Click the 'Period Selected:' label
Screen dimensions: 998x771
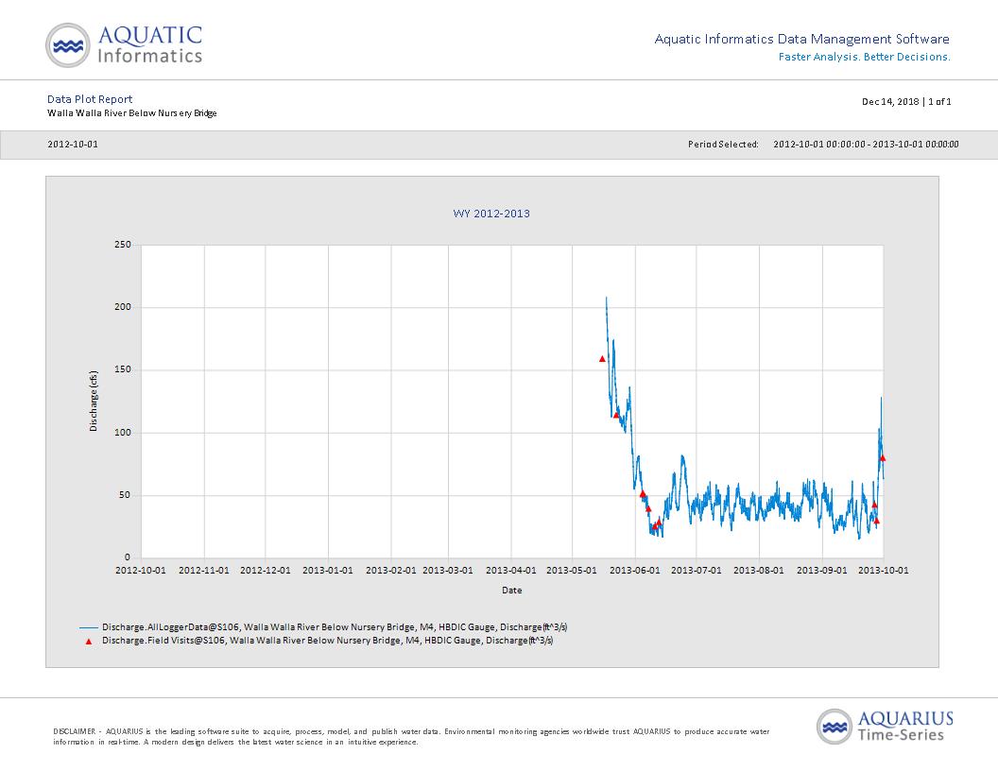tap(723, 145)
